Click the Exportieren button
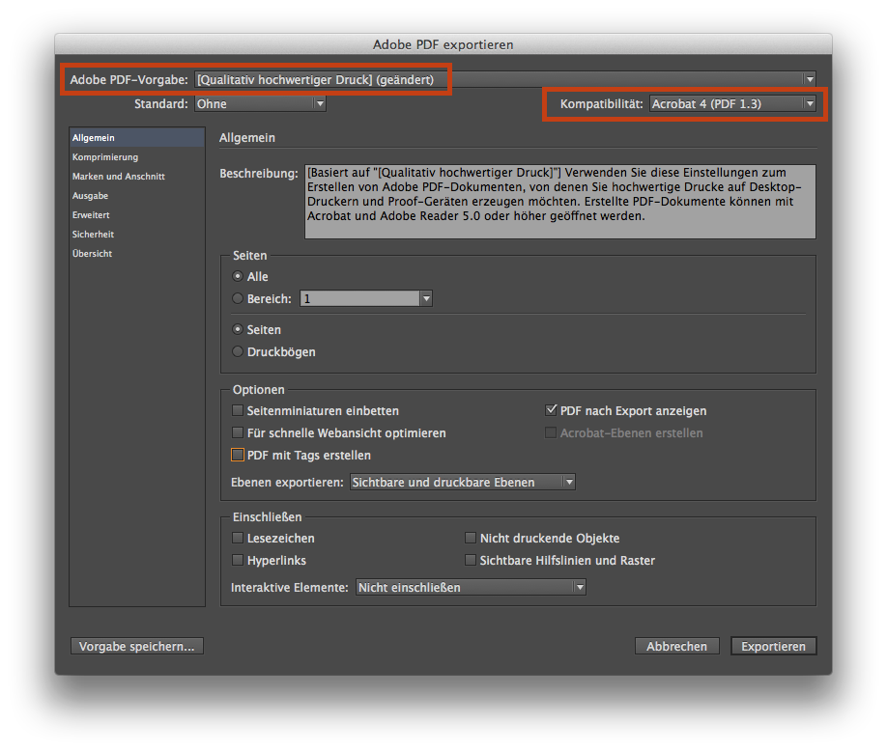Image resolution: width=887 pixels, height=751 pixels. click(773, 646)
